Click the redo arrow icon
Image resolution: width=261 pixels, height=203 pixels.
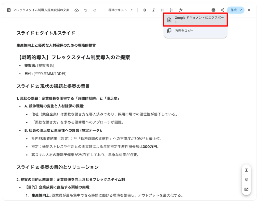95,10
